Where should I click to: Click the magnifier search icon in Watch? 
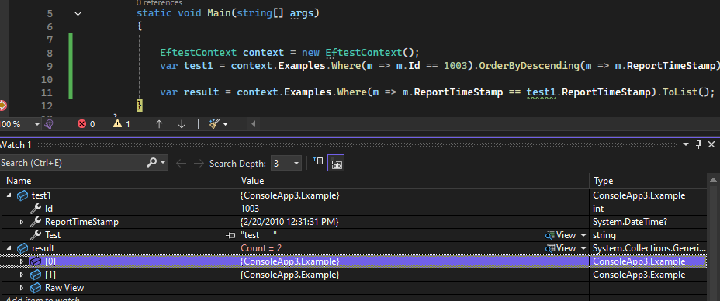(151, 162)
